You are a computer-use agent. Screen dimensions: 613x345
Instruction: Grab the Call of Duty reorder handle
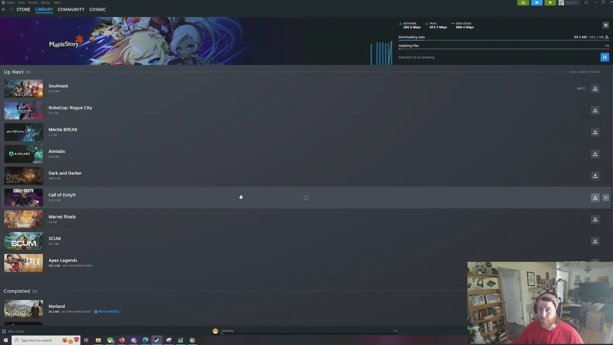click(306, 198)
